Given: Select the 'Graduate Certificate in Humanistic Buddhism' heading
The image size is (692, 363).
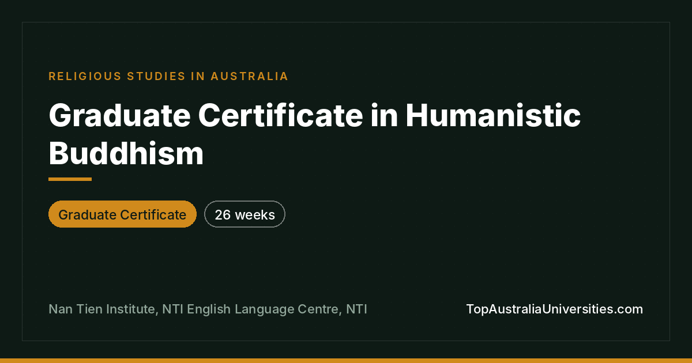Looking at the screenshot, I should [x=314, y=134].
